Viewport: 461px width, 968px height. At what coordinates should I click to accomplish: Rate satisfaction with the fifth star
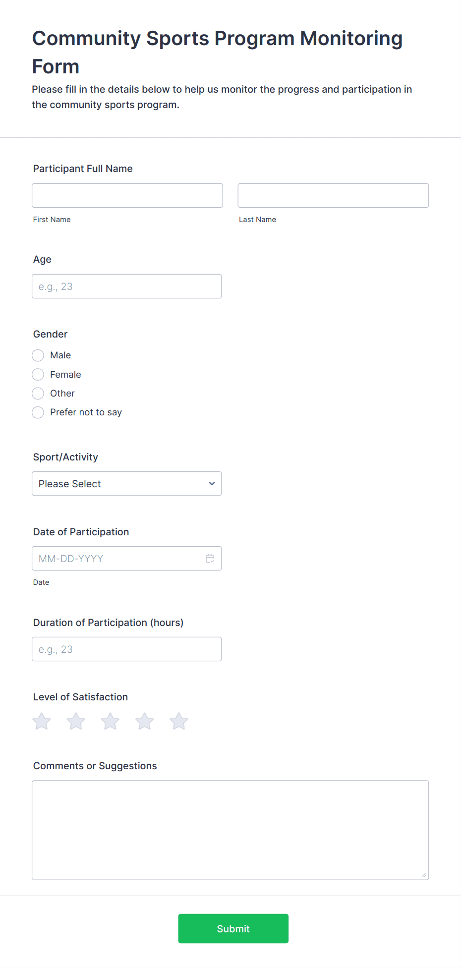(x=179, y=721)
